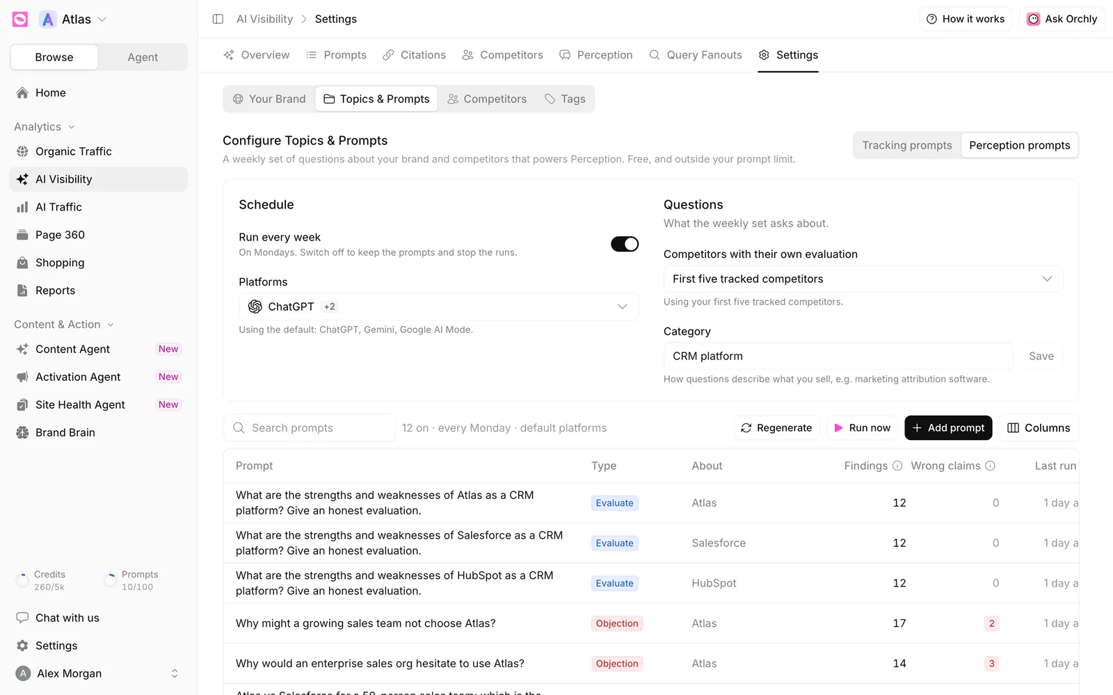Select Your Brand sub-tab
This screenshot has height=695, width=1113.
269,99
